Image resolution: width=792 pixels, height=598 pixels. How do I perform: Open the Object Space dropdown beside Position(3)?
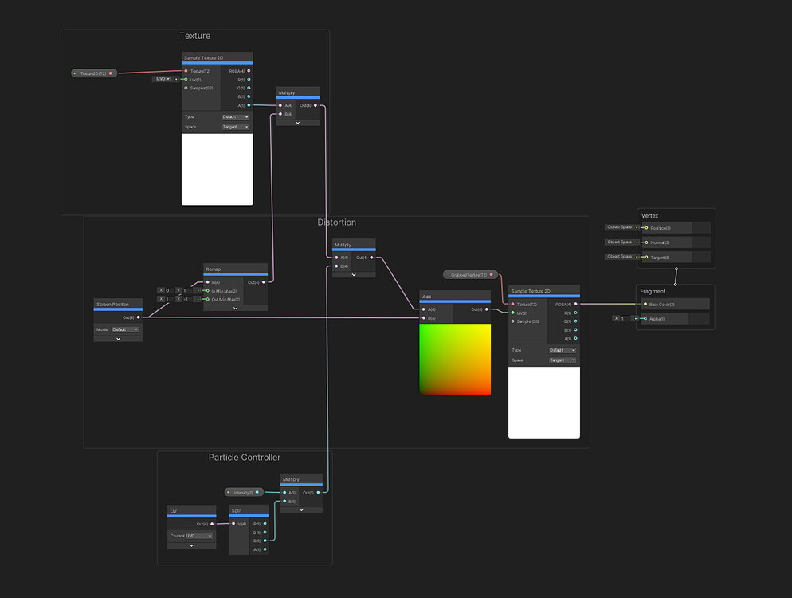click(620, 227)
